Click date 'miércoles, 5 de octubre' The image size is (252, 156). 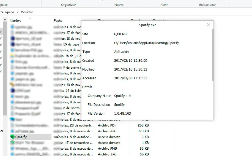(73, 137)
